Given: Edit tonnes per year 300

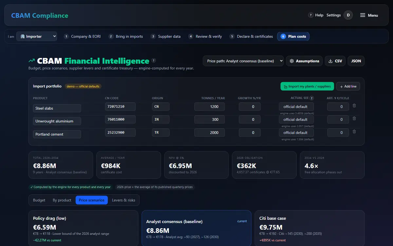Looking at the screenshot, I should tap(210, 119).
